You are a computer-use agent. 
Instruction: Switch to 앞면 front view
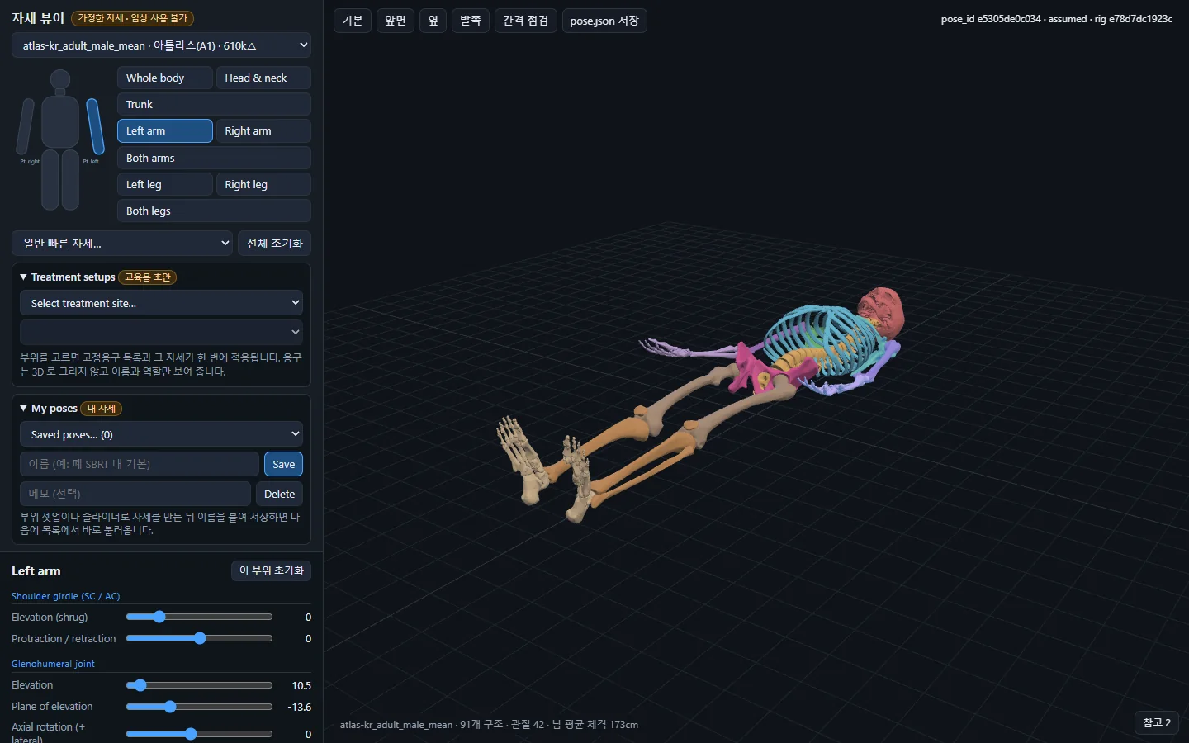[396, 21]
